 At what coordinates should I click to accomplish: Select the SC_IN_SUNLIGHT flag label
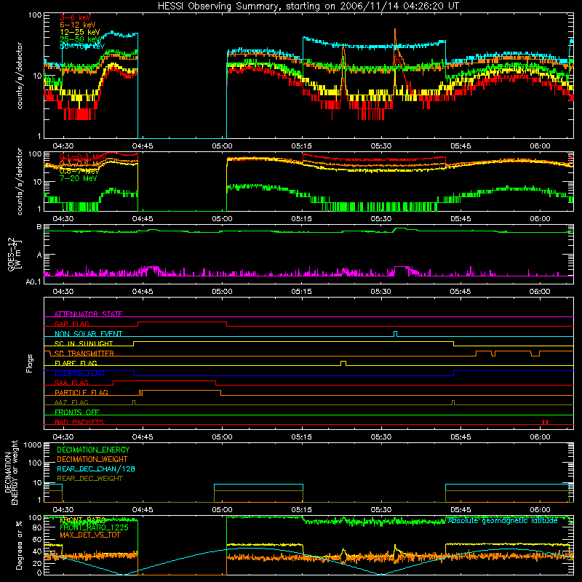point(84,343)
